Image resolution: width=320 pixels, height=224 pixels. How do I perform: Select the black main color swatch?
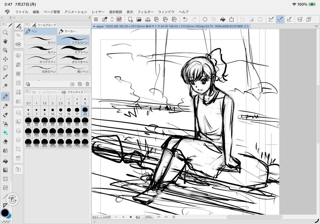[5, 213]
